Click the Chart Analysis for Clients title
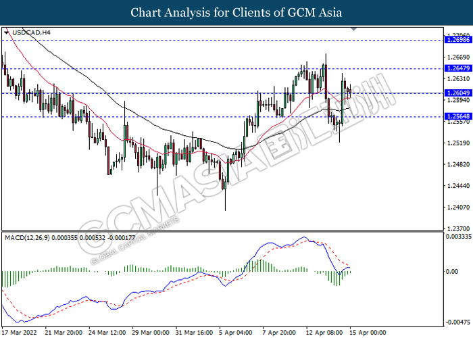473x338 pixels. (236, 13)
